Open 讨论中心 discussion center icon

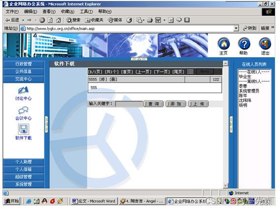coord(23,90)
